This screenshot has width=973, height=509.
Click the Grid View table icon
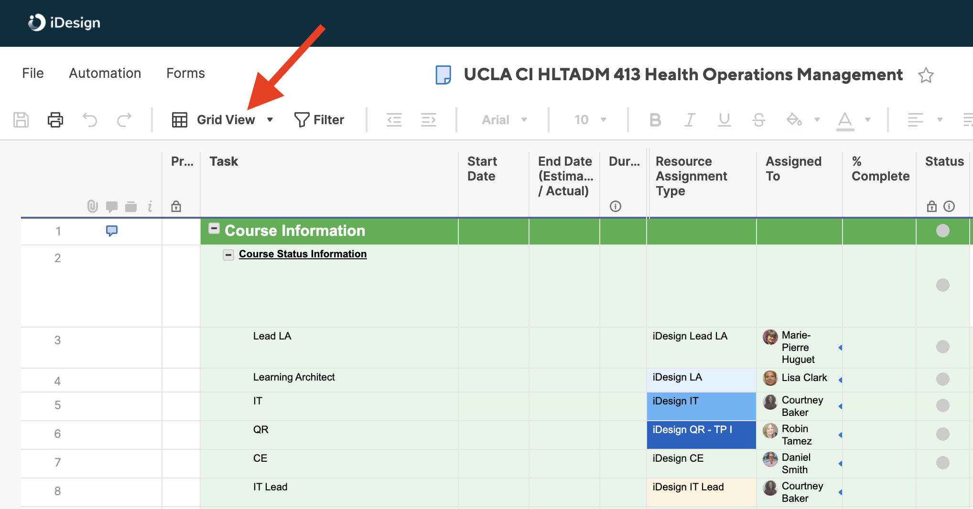point(180,120)
